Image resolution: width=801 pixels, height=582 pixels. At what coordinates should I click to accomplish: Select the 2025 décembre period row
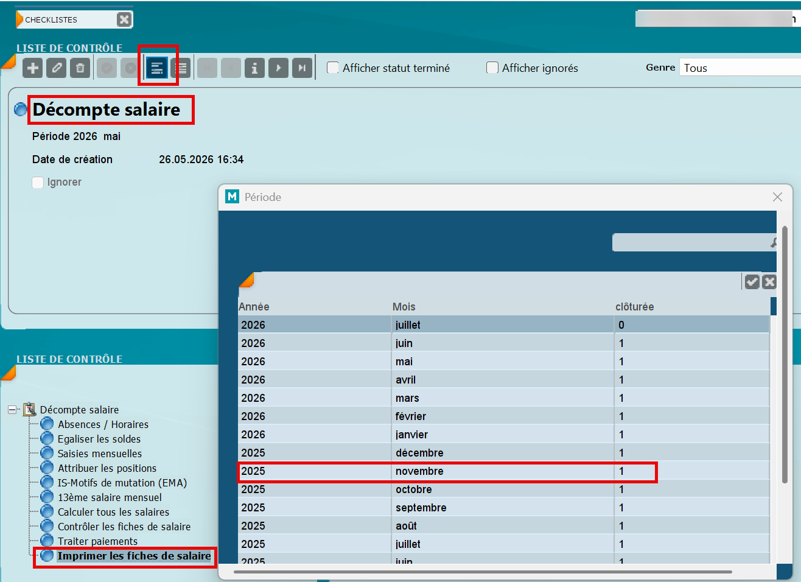click(x=503, y=453)
